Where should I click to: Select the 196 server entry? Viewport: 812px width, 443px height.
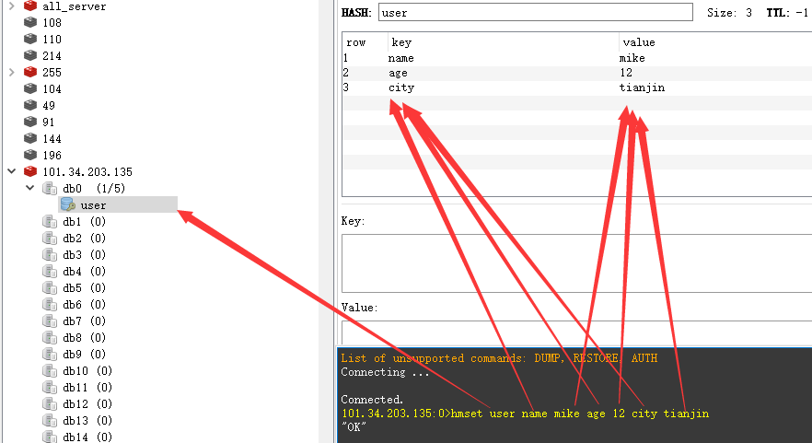(52, 155)
